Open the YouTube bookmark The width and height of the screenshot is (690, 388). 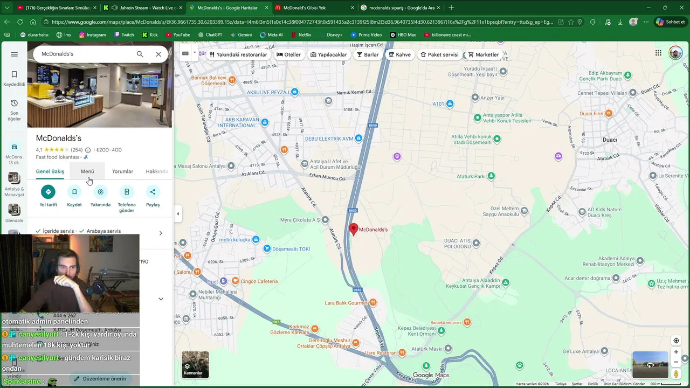click(178, 34)
